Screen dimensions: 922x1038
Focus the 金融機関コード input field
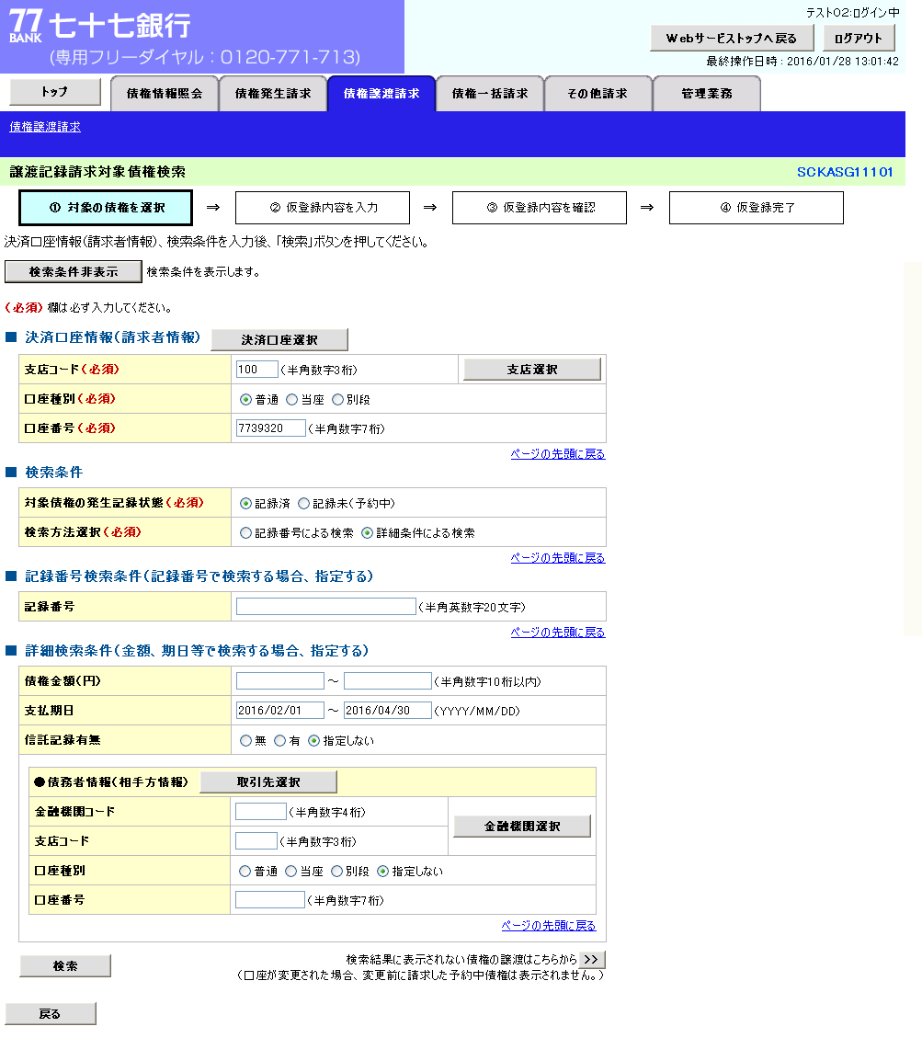pyautogui.click(x=261, y=812)
